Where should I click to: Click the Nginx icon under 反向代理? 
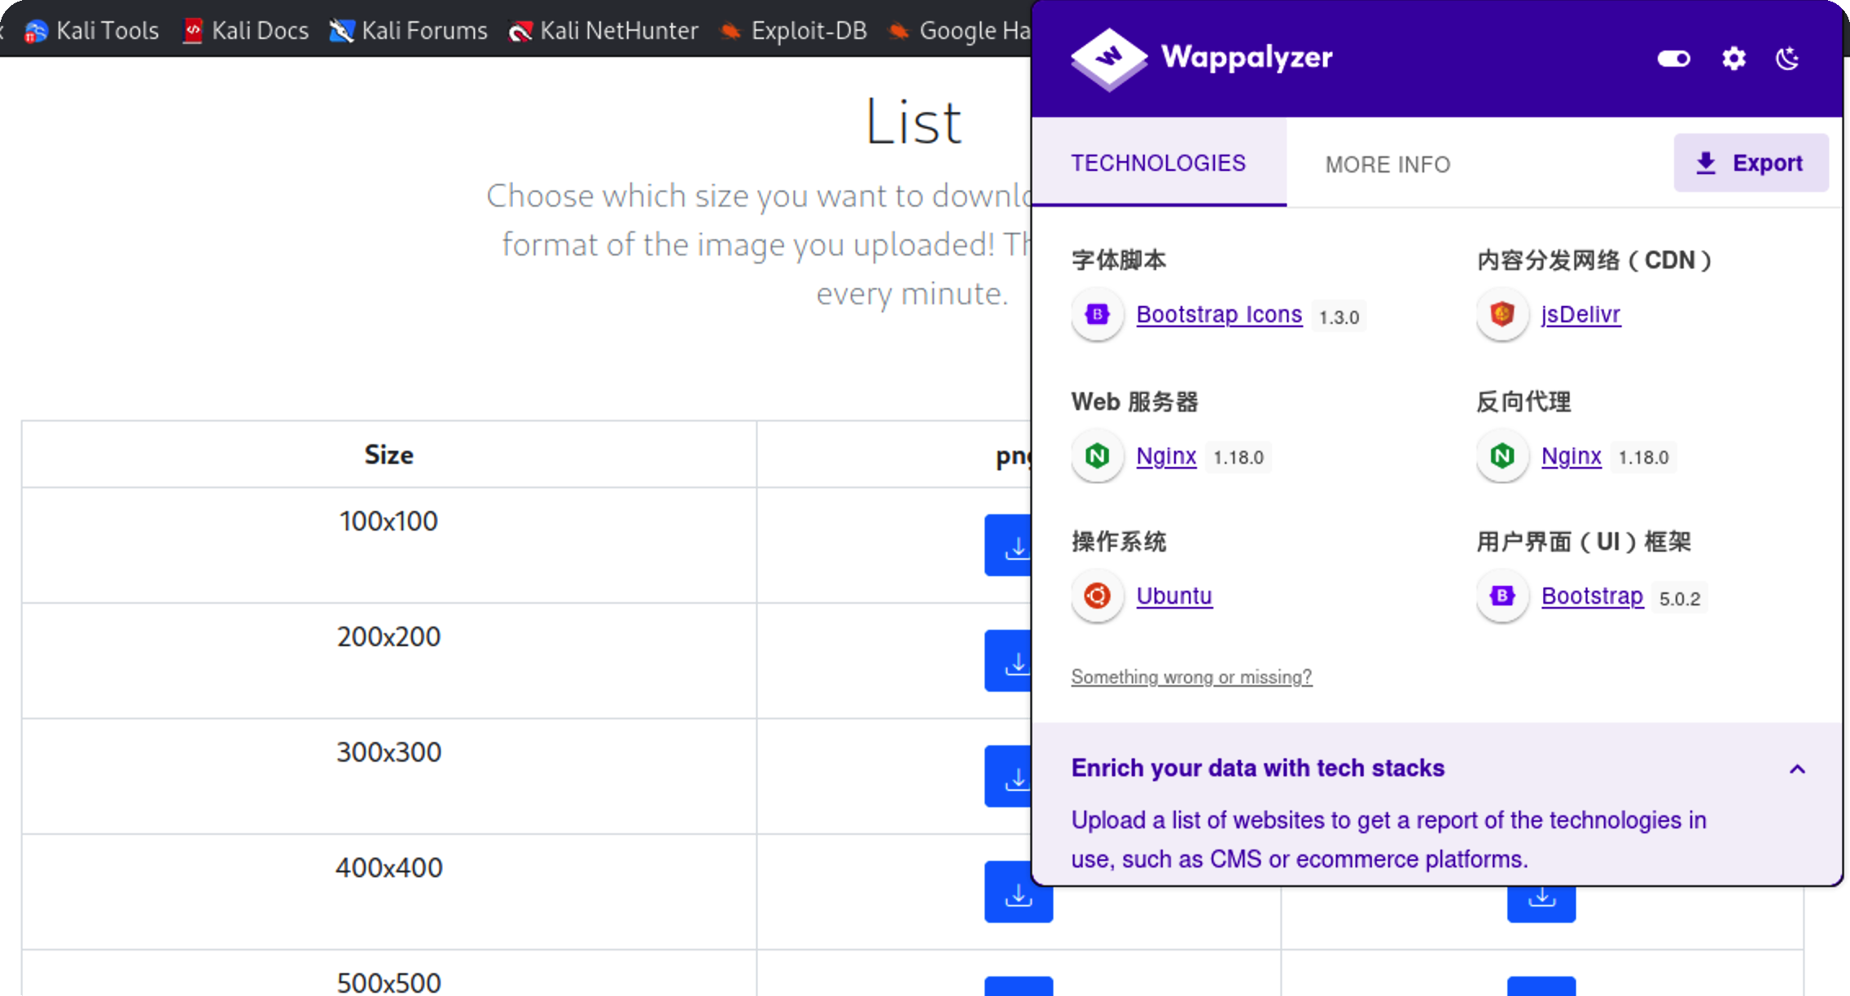pyautogui.click(x=1502, y=456)
